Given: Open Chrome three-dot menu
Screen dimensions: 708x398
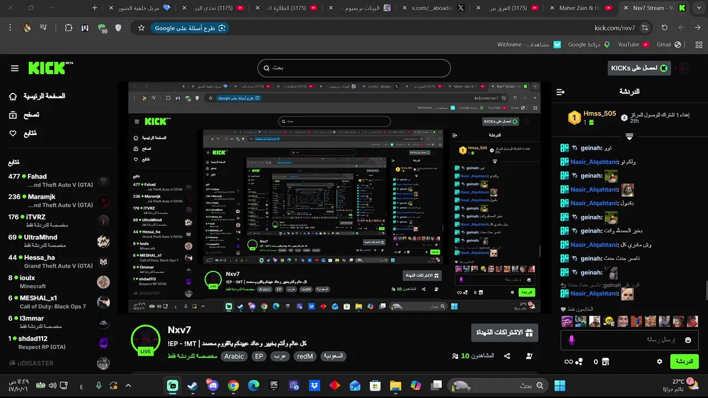Looking at the screenshot, I should (11, 28).
